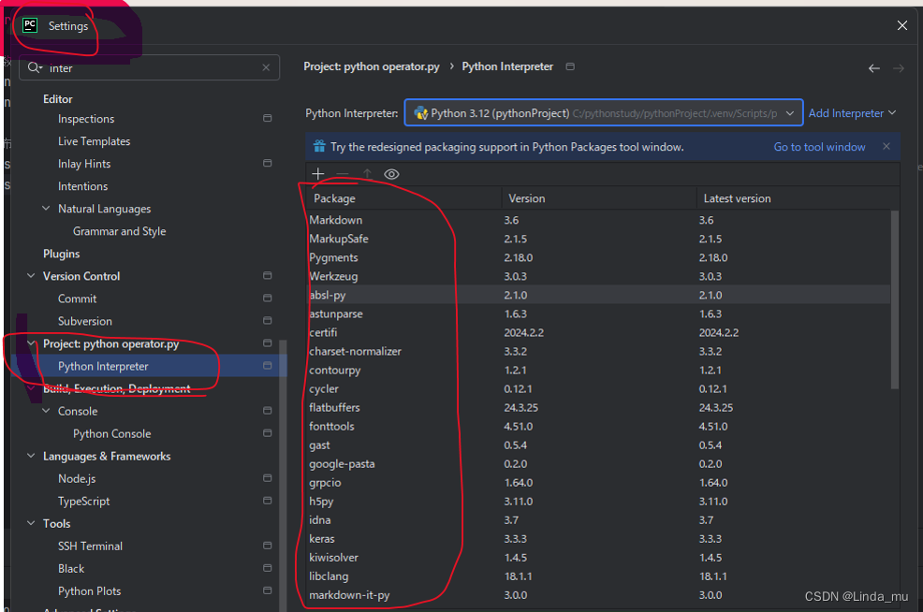Click project-level icon next to Version Control
This screenshot has width=923, height=612.
267,275
